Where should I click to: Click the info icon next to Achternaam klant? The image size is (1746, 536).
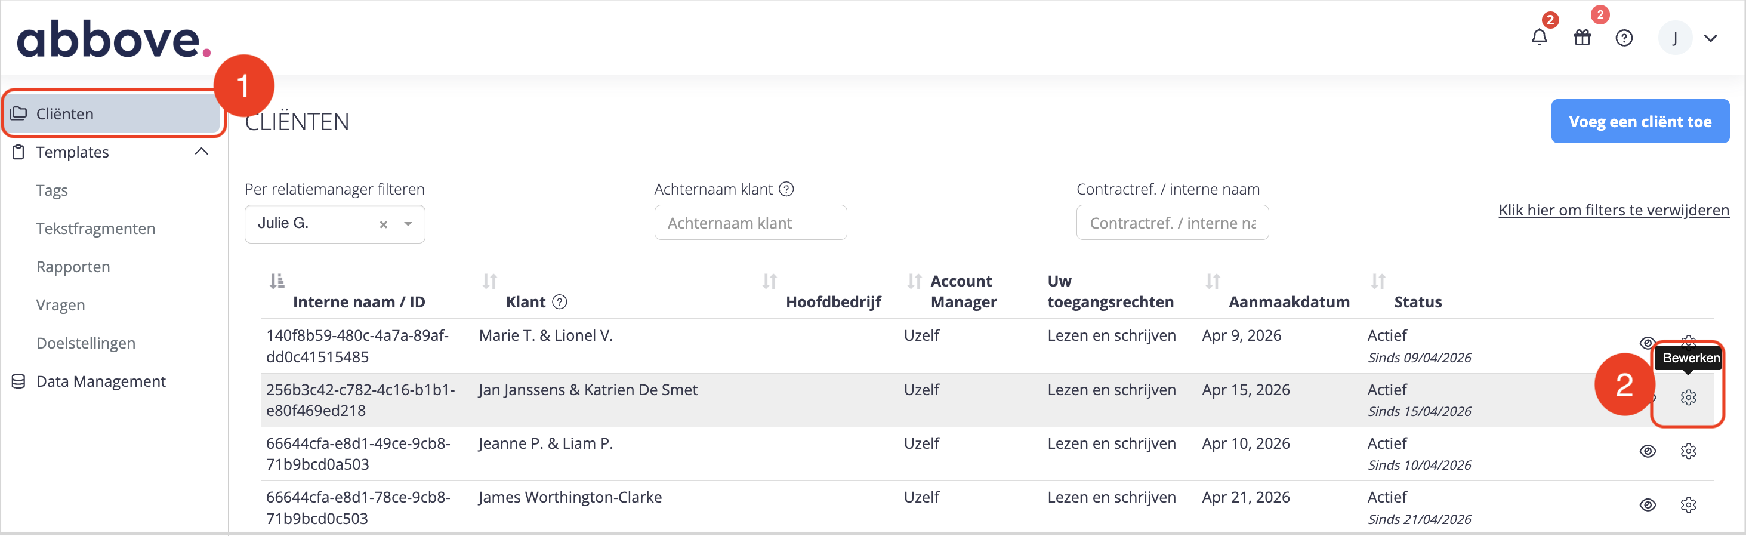[x=786, y=189]
